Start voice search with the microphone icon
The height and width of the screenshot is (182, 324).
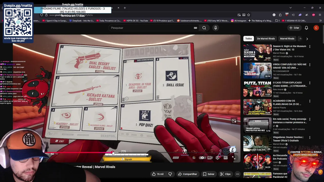pyautogui.click(x=216, y=28)
